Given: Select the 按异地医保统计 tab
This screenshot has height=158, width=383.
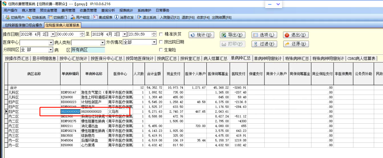Looking at the screenshot, I should pyautogui.click(x=140, y=59).
